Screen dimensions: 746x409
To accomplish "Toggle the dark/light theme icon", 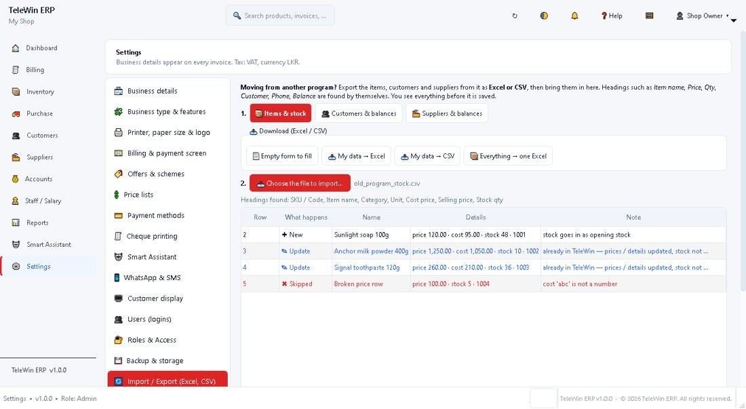I will coord(544,16).
